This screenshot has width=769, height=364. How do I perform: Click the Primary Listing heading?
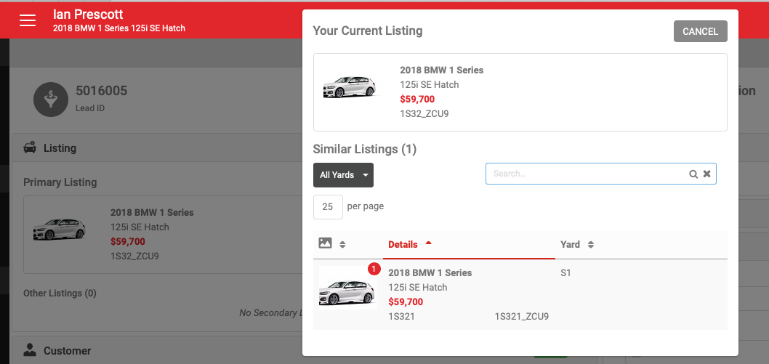pyautogui.click(x=60, y=182)
